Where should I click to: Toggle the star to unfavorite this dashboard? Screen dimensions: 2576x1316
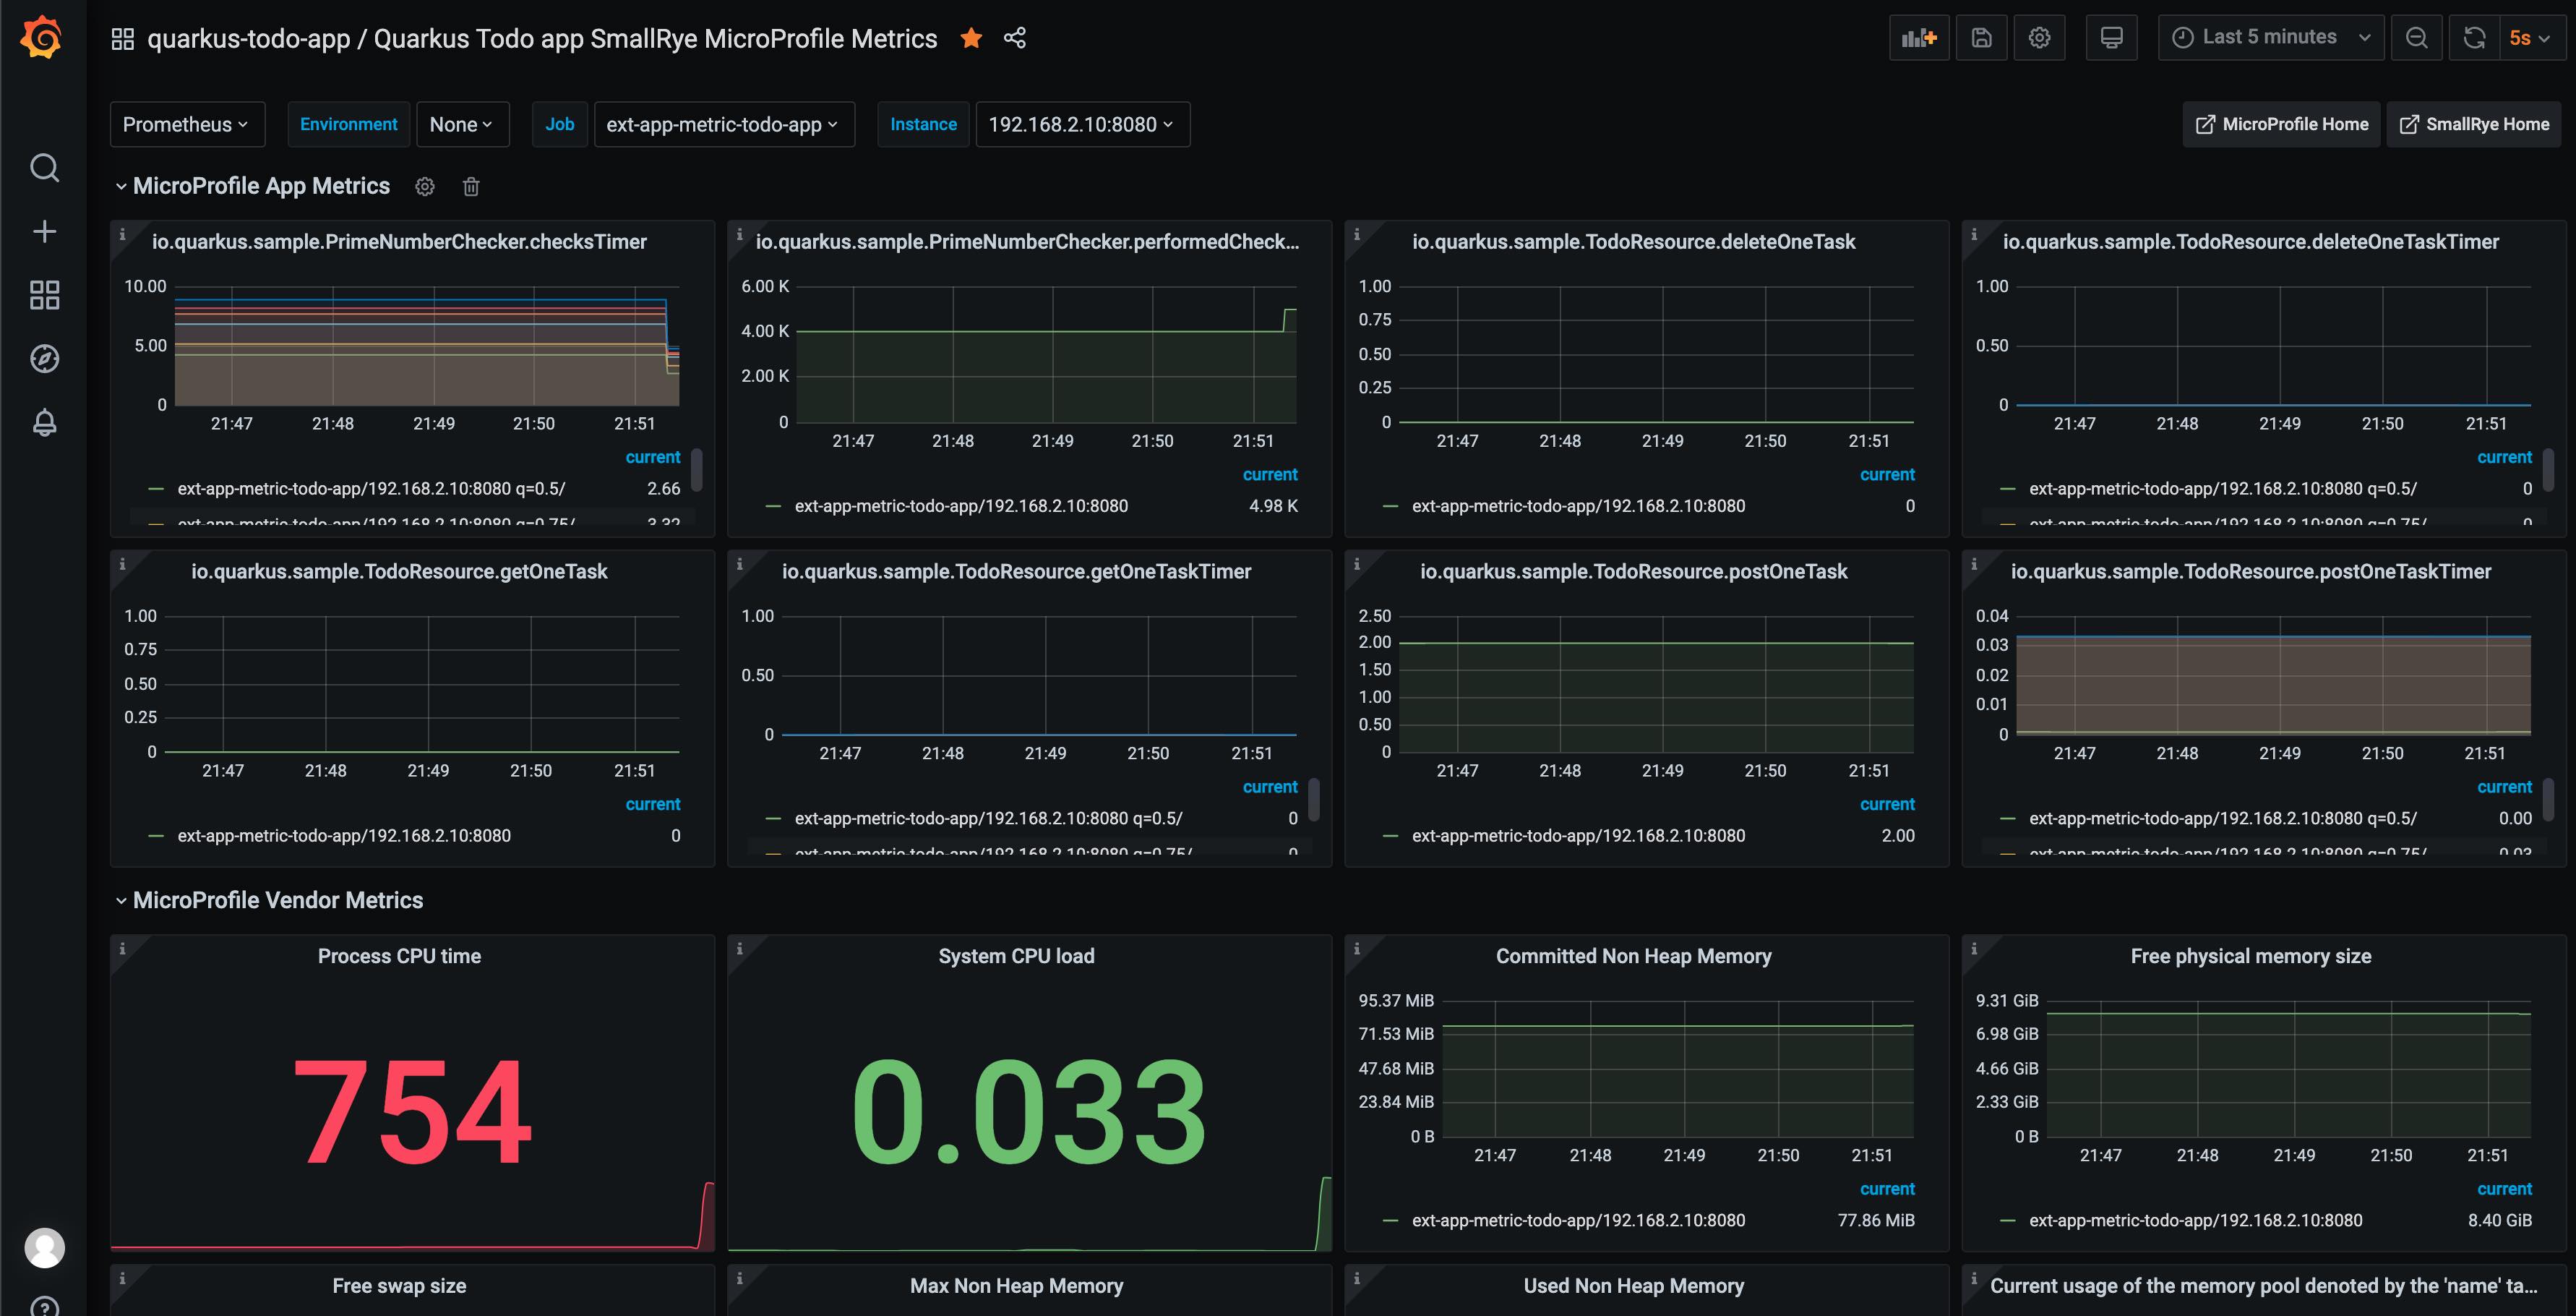(970, 38)
